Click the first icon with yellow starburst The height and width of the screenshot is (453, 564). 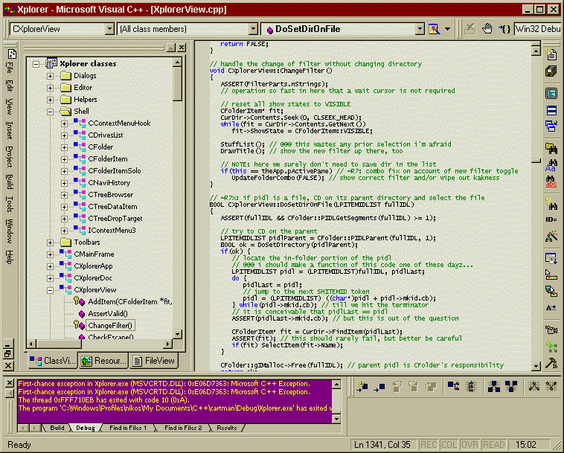click(362, 387)
